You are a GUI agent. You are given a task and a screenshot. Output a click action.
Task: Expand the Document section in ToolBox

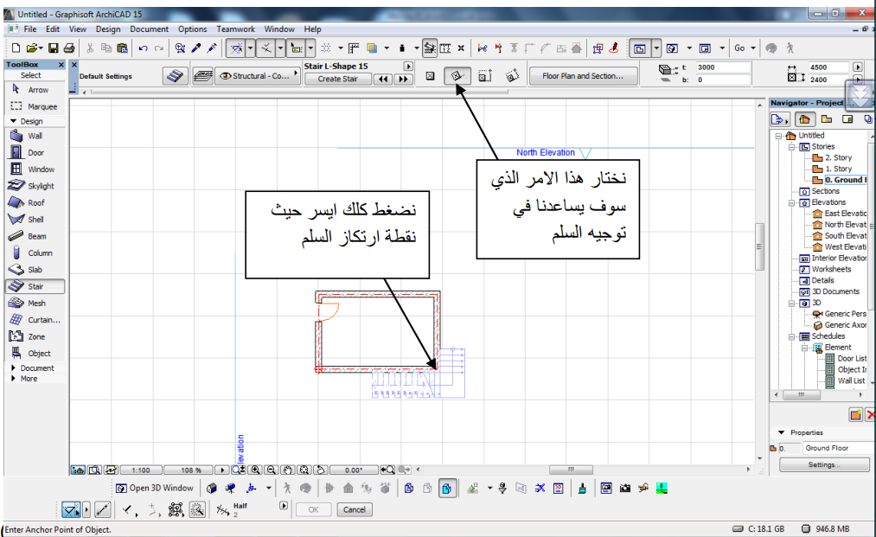(x=33, y=368)
